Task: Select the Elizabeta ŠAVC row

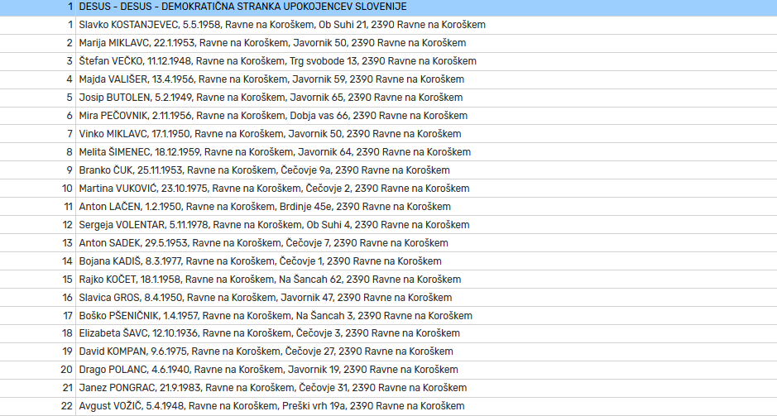Action: pyautogui.click(x=389, y=333)
